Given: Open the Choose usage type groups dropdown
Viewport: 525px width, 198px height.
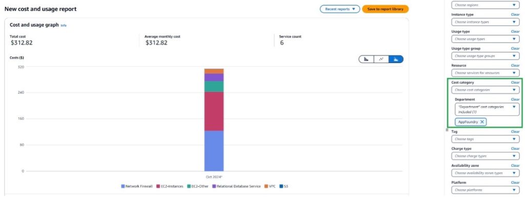Looking at the screenshot, I should click(485, 56).
